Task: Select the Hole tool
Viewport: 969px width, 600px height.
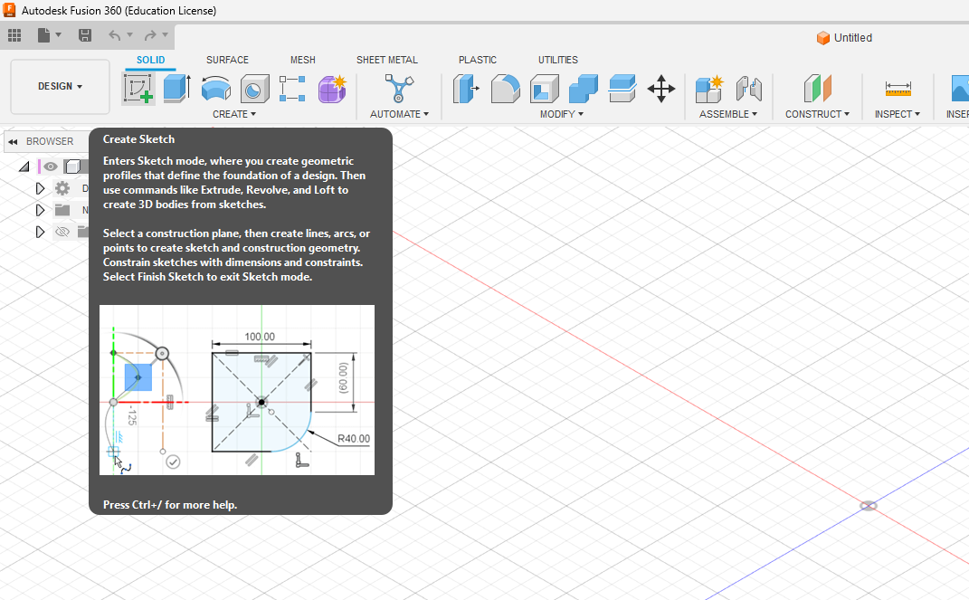Action: pyautogui.click(x=254, y=89)
